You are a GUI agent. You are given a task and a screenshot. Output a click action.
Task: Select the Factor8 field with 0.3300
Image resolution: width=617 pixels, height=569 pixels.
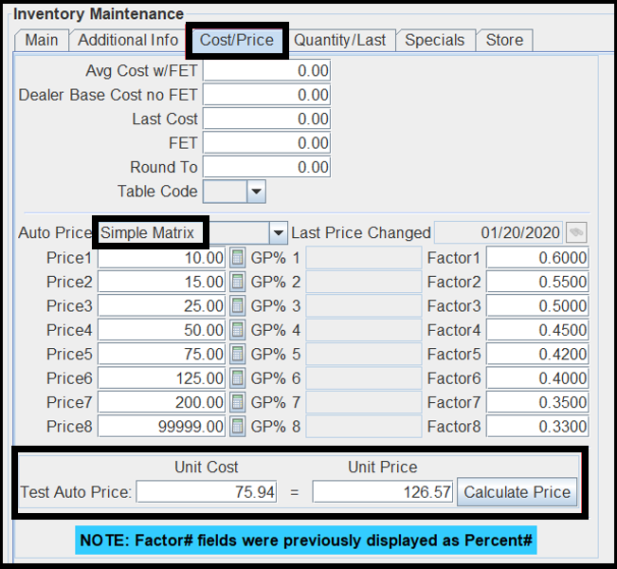[x=537, y=426]
